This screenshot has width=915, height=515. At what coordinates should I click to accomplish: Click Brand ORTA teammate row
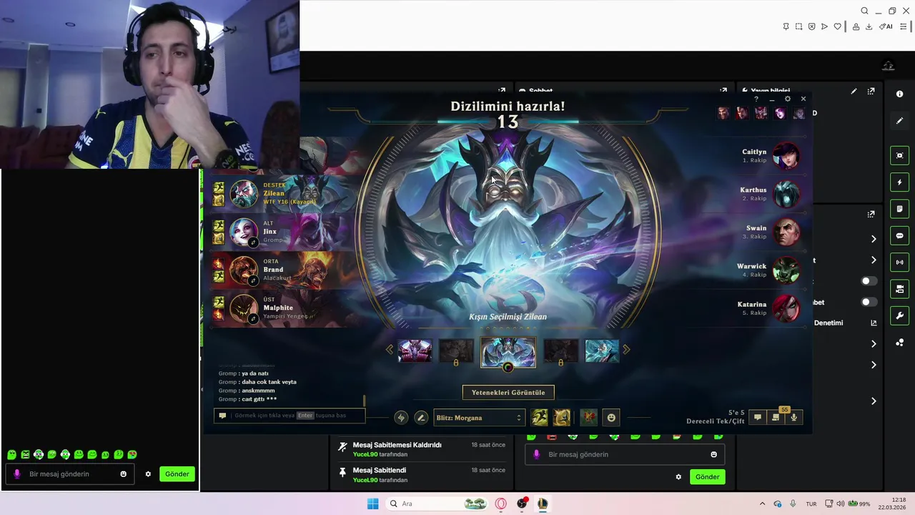(281, 270)
